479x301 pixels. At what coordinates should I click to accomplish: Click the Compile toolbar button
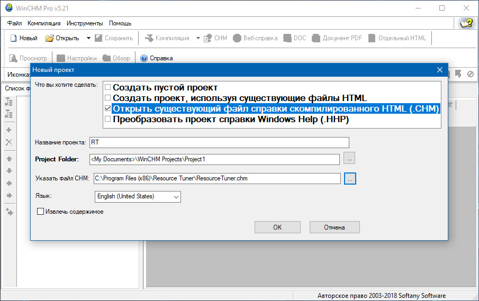167,38
